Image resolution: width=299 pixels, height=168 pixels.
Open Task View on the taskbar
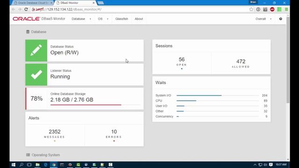pyautogui.click(x=29, y=165)
